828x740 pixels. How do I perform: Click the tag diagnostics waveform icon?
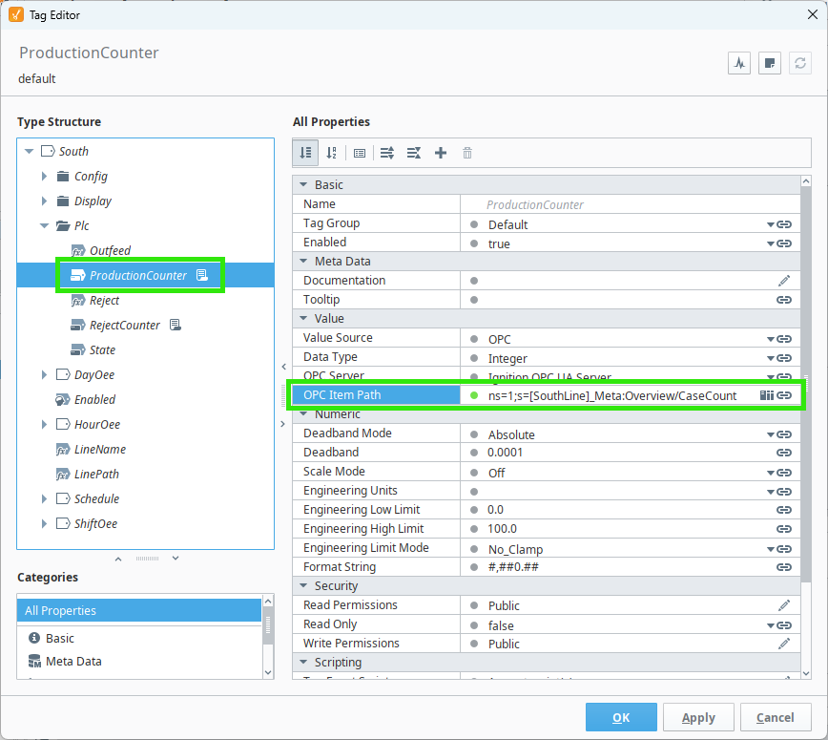[739, 64]
